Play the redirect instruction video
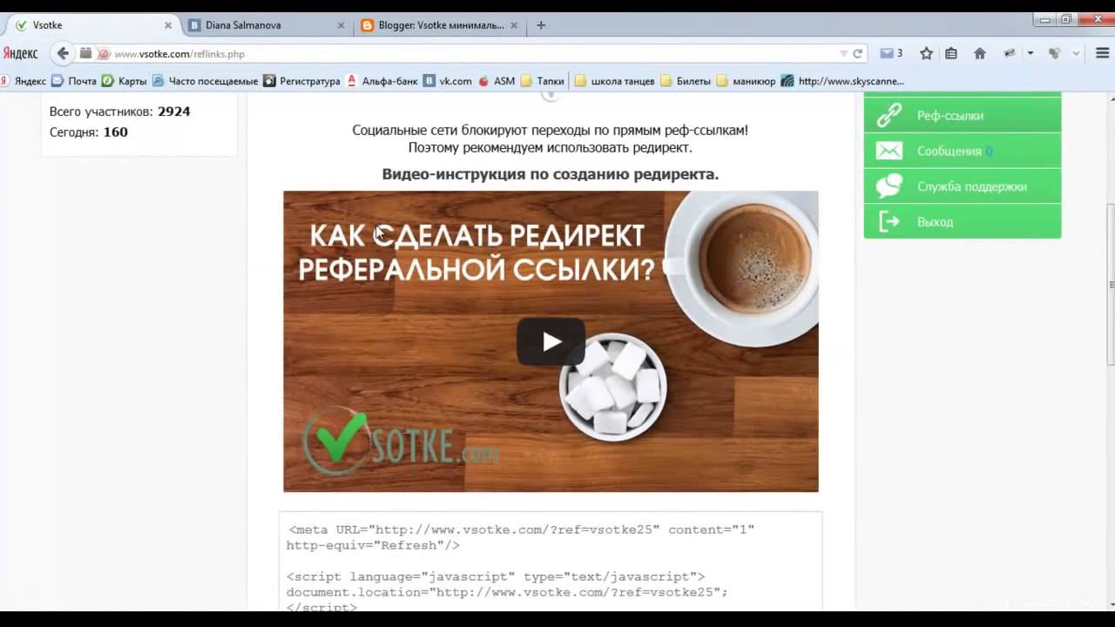 tap(551, 341)
